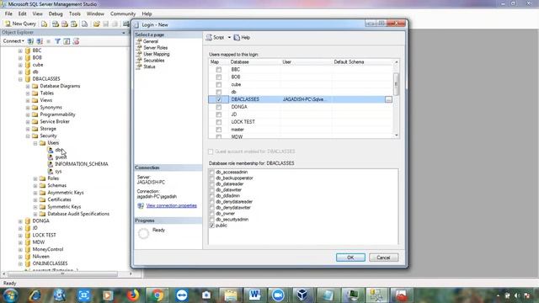The width and height of the screenshot is (539, 303).
Task: Open Microsoft Word from the taskbar
Action: [254, 295]
